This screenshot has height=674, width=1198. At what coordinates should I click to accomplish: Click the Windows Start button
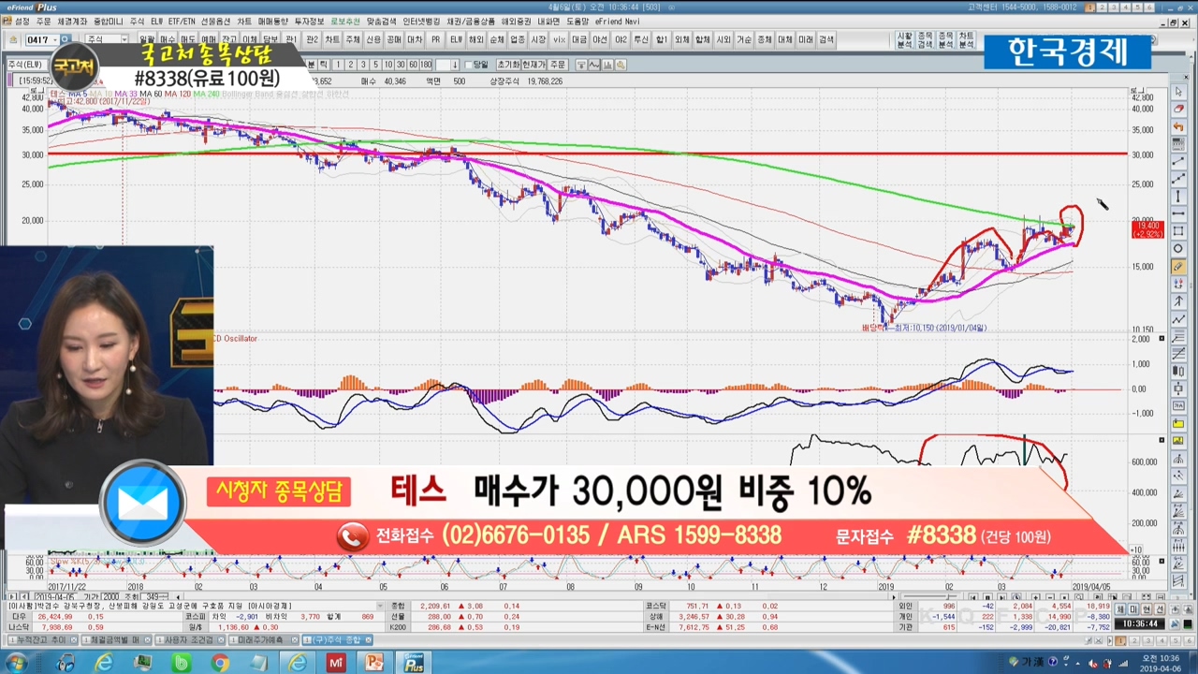pyautogui.click(x=17, y=663)
